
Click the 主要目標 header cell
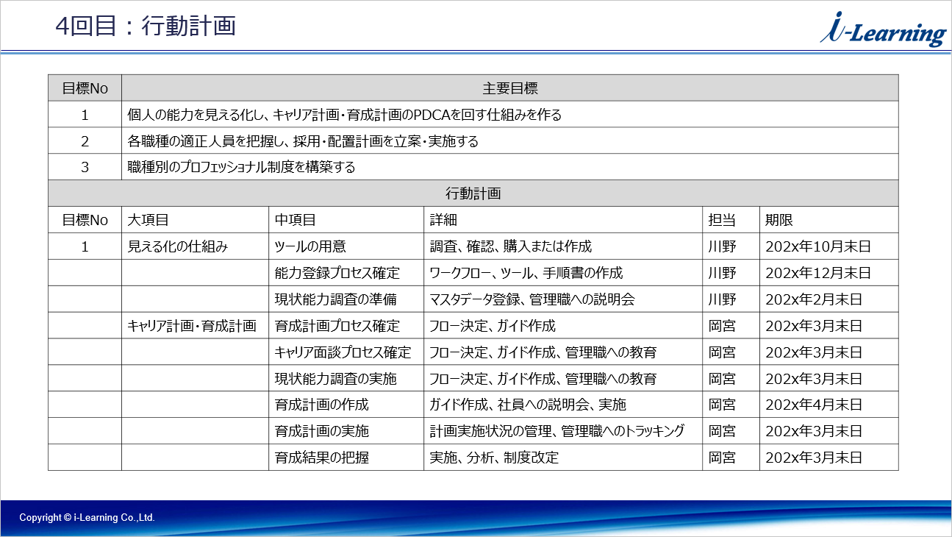pyautogui.click(x=509, y=88)
